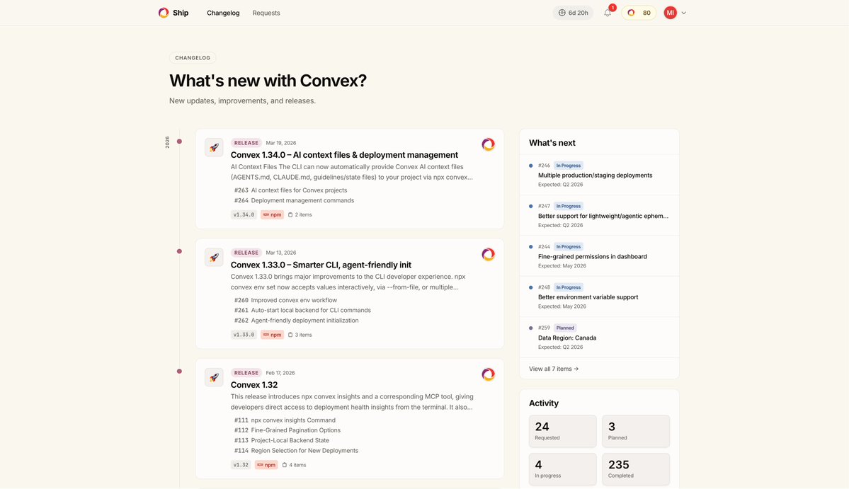This screenshot has width=849, height=489.
Task: Click rocket icon on Convex 1.33.0 card
Action: coord(214,257)
